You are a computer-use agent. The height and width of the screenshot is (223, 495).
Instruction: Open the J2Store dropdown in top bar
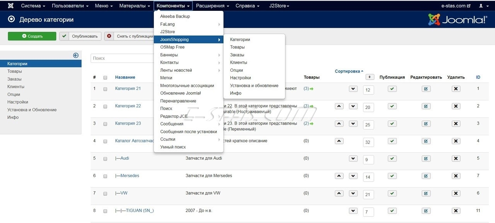click(x=280, y=6)
